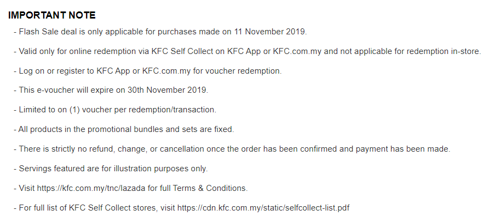The width and height of the screenshot is (490, 222).
Task: Click the date 11 November 2019
Action: 272,32
